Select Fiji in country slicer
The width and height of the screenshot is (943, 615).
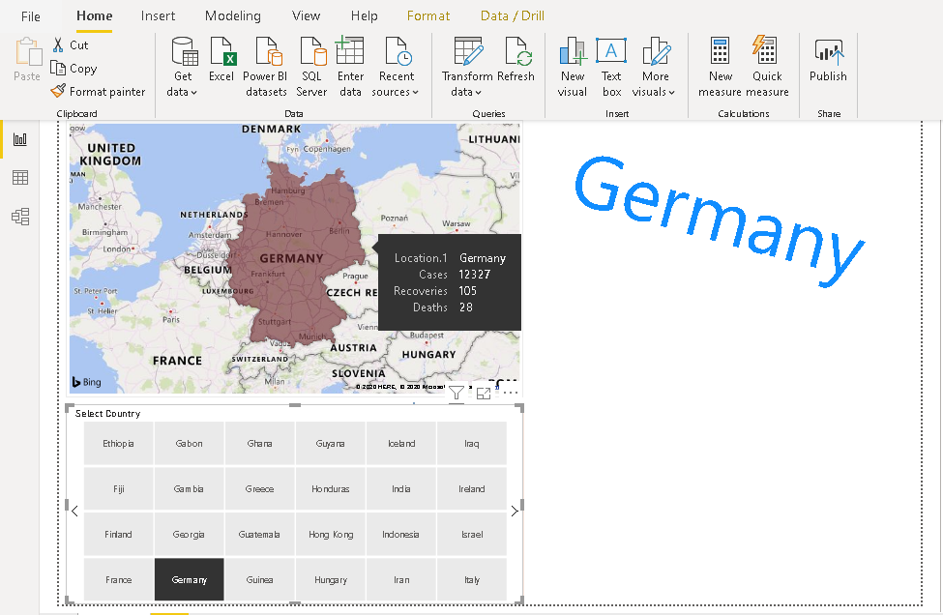tap(118, 488)
